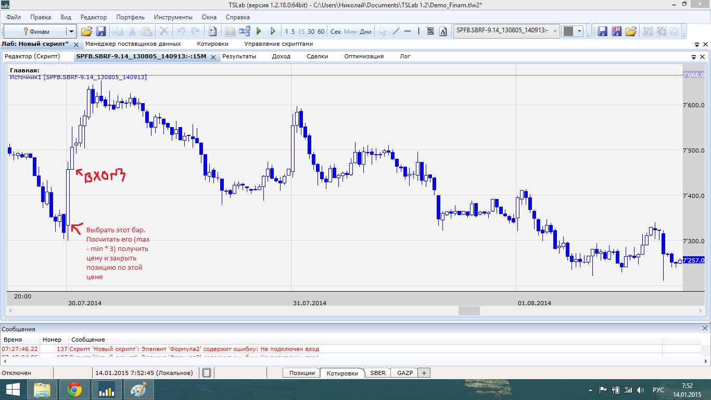Open Google Chrome from taskbar
This screenshot has height=400, width=711.
pyautogui.click(x=74, y=390)
